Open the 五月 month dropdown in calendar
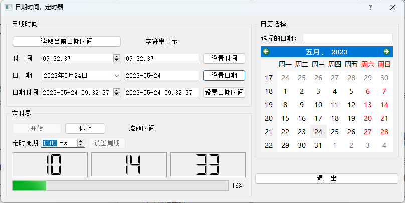This screenshot has width=405, height=203. click(x=315, y=52)
